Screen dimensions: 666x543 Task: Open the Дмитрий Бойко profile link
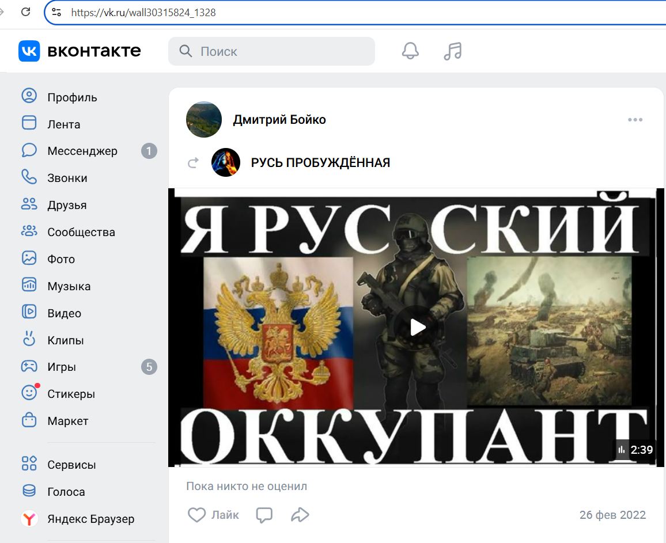(279, 120)
